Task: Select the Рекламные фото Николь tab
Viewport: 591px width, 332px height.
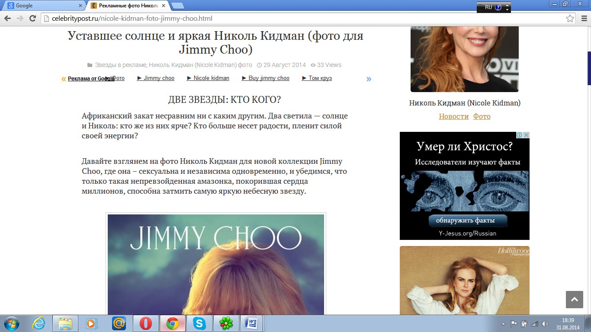Action: point(128,6)
